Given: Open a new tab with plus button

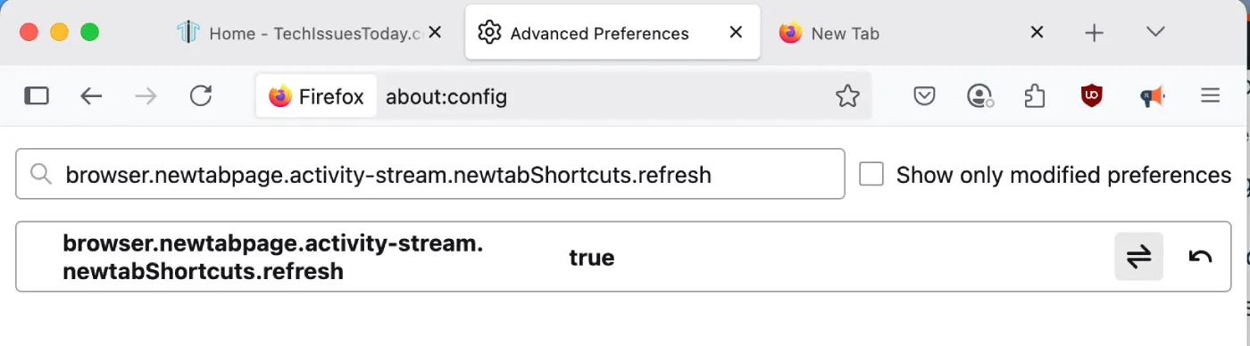Looking at the screenshot, I should [1094, 33].
